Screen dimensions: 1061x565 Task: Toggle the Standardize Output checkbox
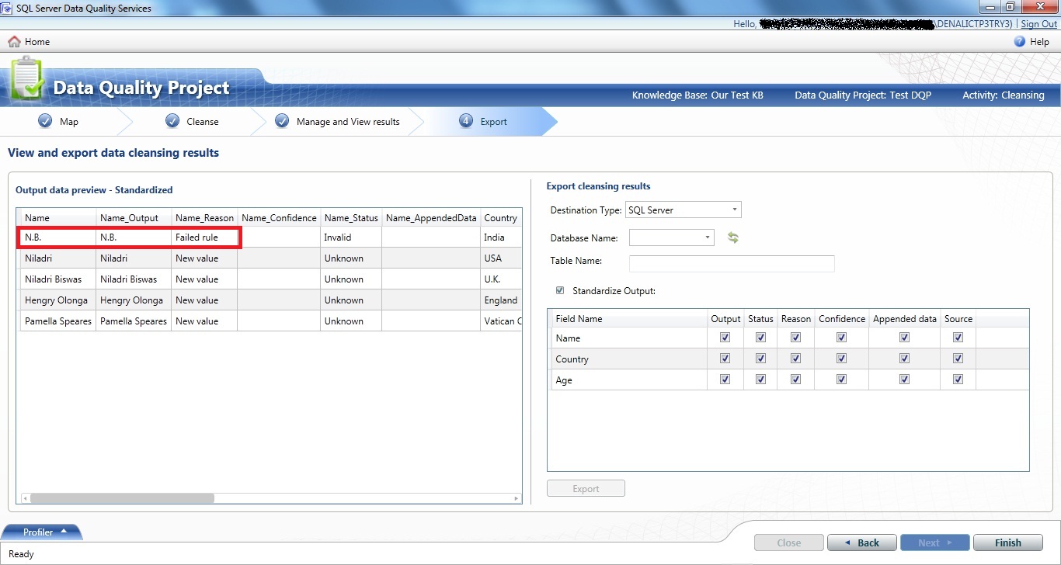click(560, 291)
